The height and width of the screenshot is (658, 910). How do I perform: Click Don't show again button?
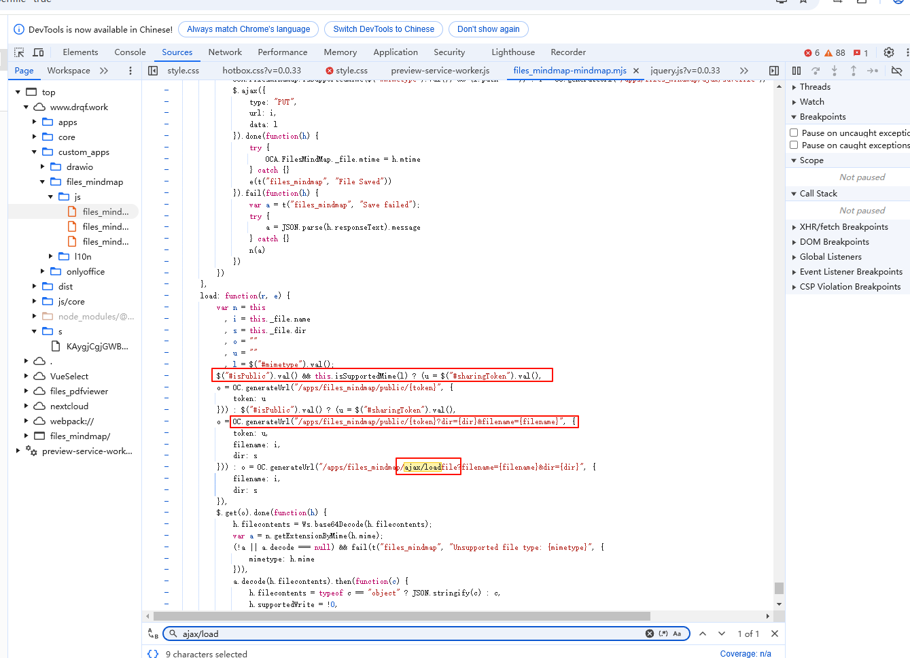pos(488,29)
